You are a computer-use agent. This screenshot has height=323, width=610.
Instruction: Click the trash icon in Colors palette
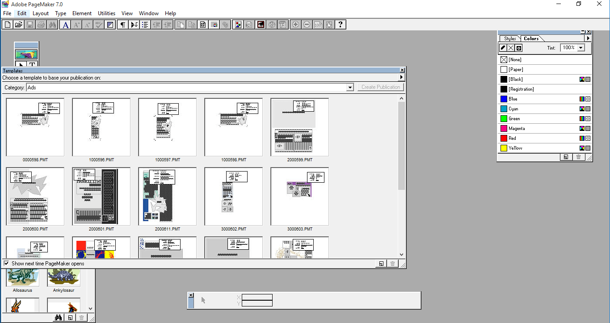pos(578,157)
